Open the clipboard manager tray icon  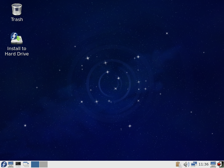(x=179, y=164)
